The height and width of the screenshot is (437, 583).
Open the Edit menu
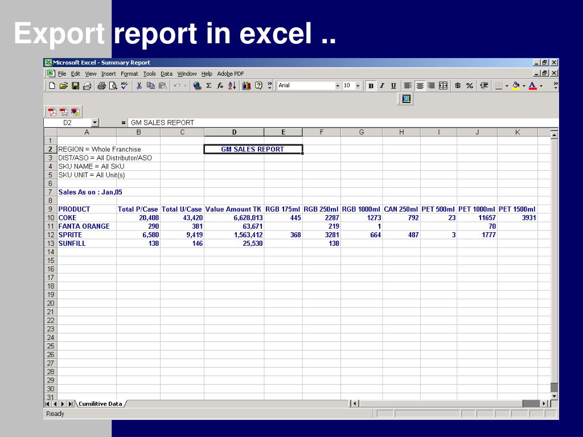tap(76, 73)
